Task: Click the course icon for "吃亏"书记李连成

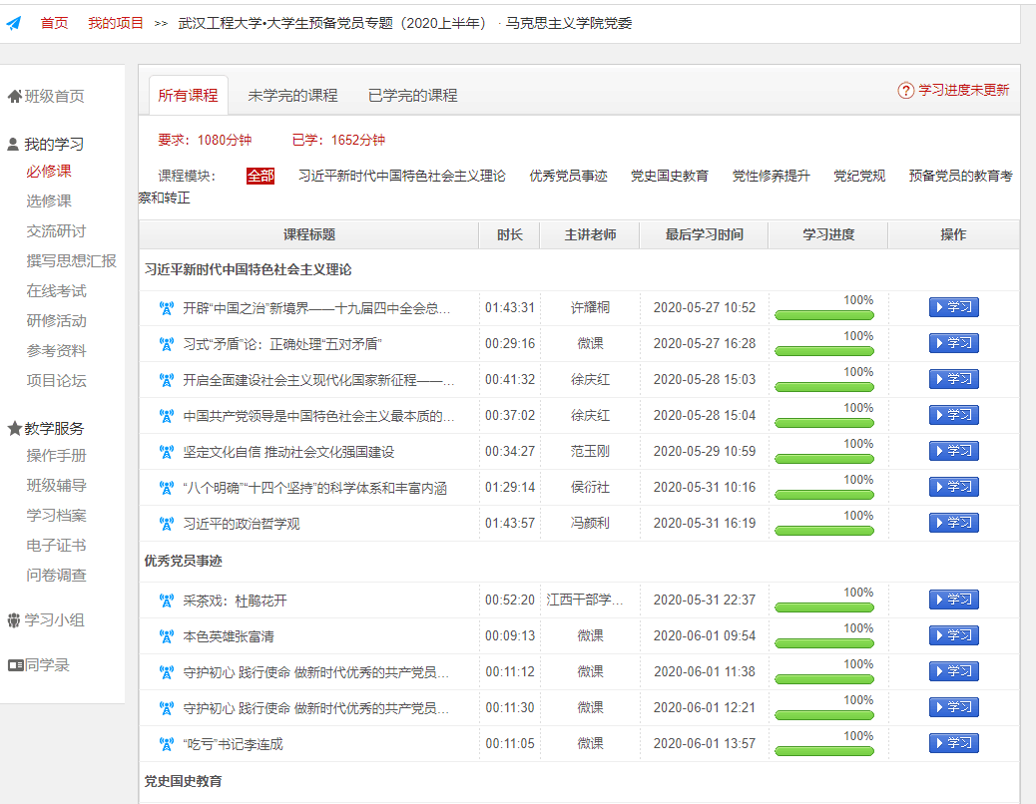Action: point(167,744)
